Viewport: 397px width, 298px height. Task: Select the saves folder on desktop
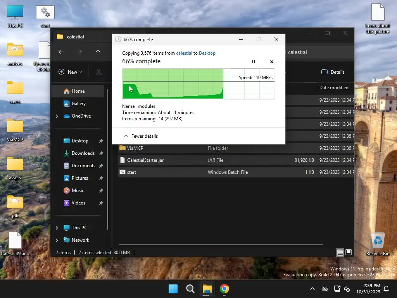[x=15, y=92]
